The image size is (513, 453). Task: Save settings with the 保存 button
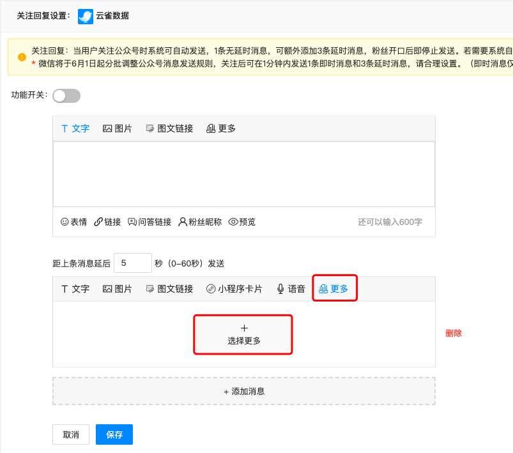pos(114,434)
